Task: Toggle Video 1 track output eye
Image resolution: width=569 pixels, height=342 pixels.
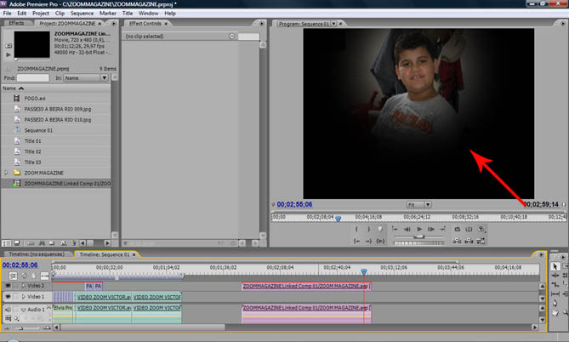Action: click(9, 298)
